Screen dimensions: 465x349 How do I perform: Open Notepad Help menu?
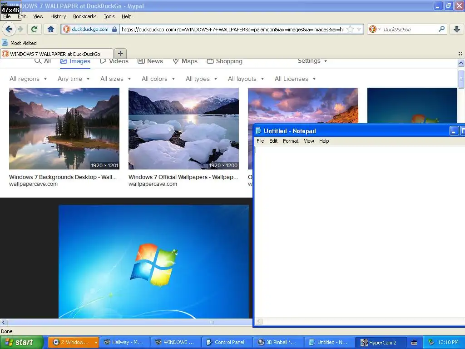click(x=324, y=141)
